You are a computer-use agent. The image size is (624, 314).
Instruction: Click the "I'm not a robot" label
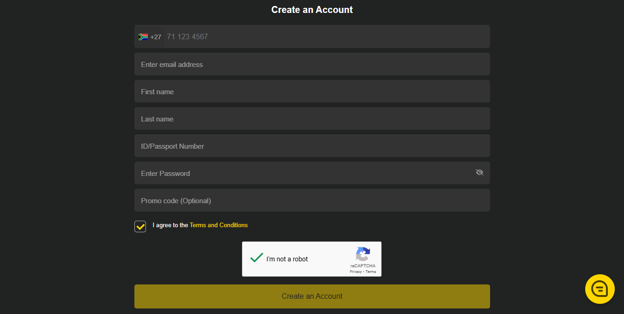coord(287,259)
